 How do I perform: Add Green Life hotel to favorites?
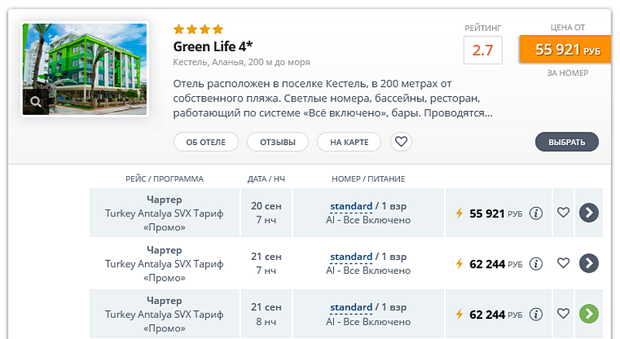click(401, 142)
